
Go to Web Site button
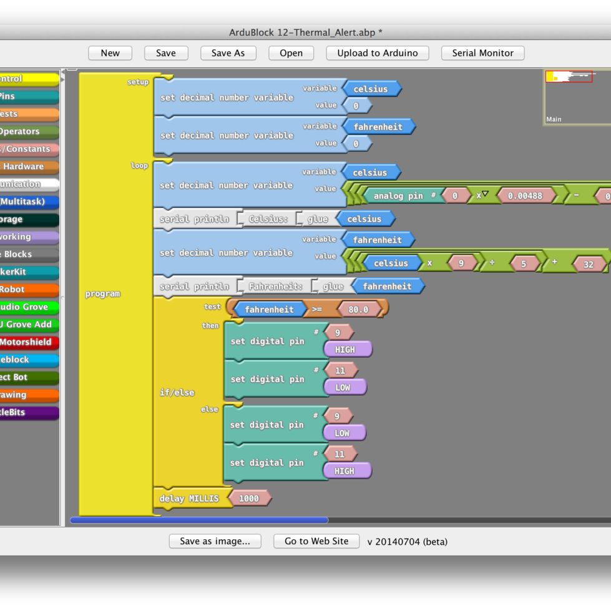tap(316, 541)
